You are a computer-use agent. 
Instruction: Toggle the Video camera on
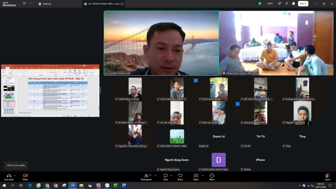coord(25,177)
